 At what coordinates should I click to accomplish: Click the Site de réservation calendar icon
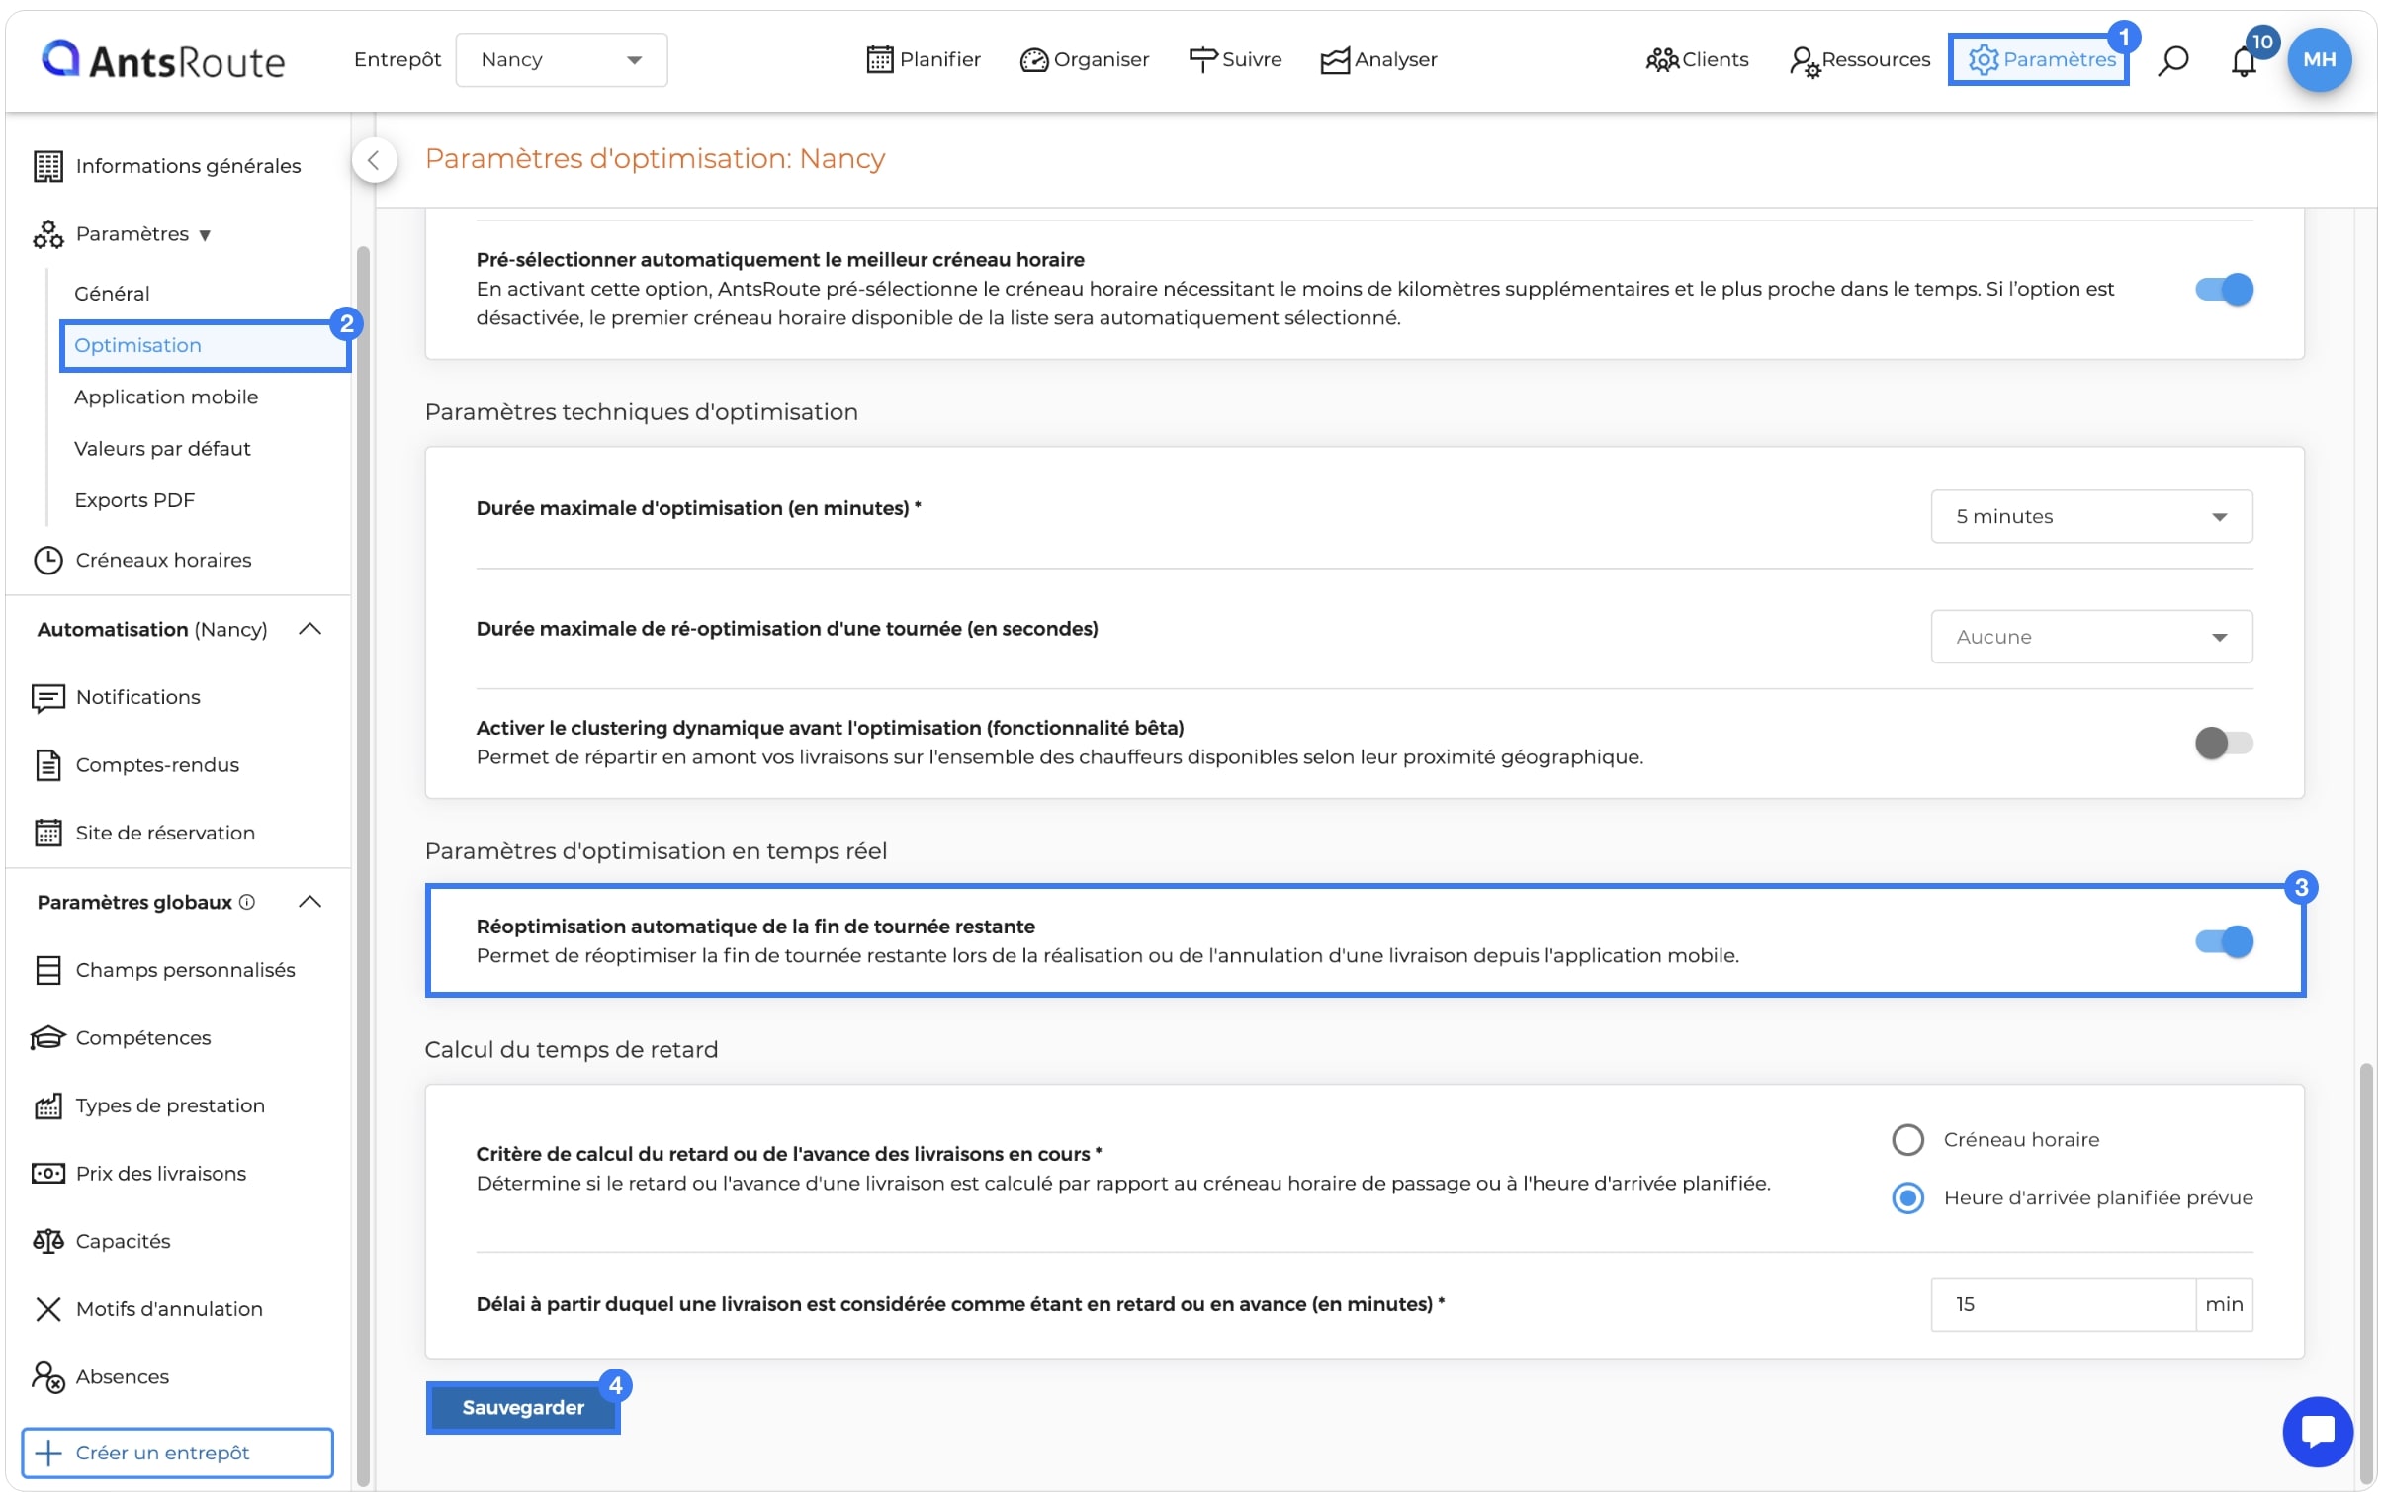pos(47,834)
